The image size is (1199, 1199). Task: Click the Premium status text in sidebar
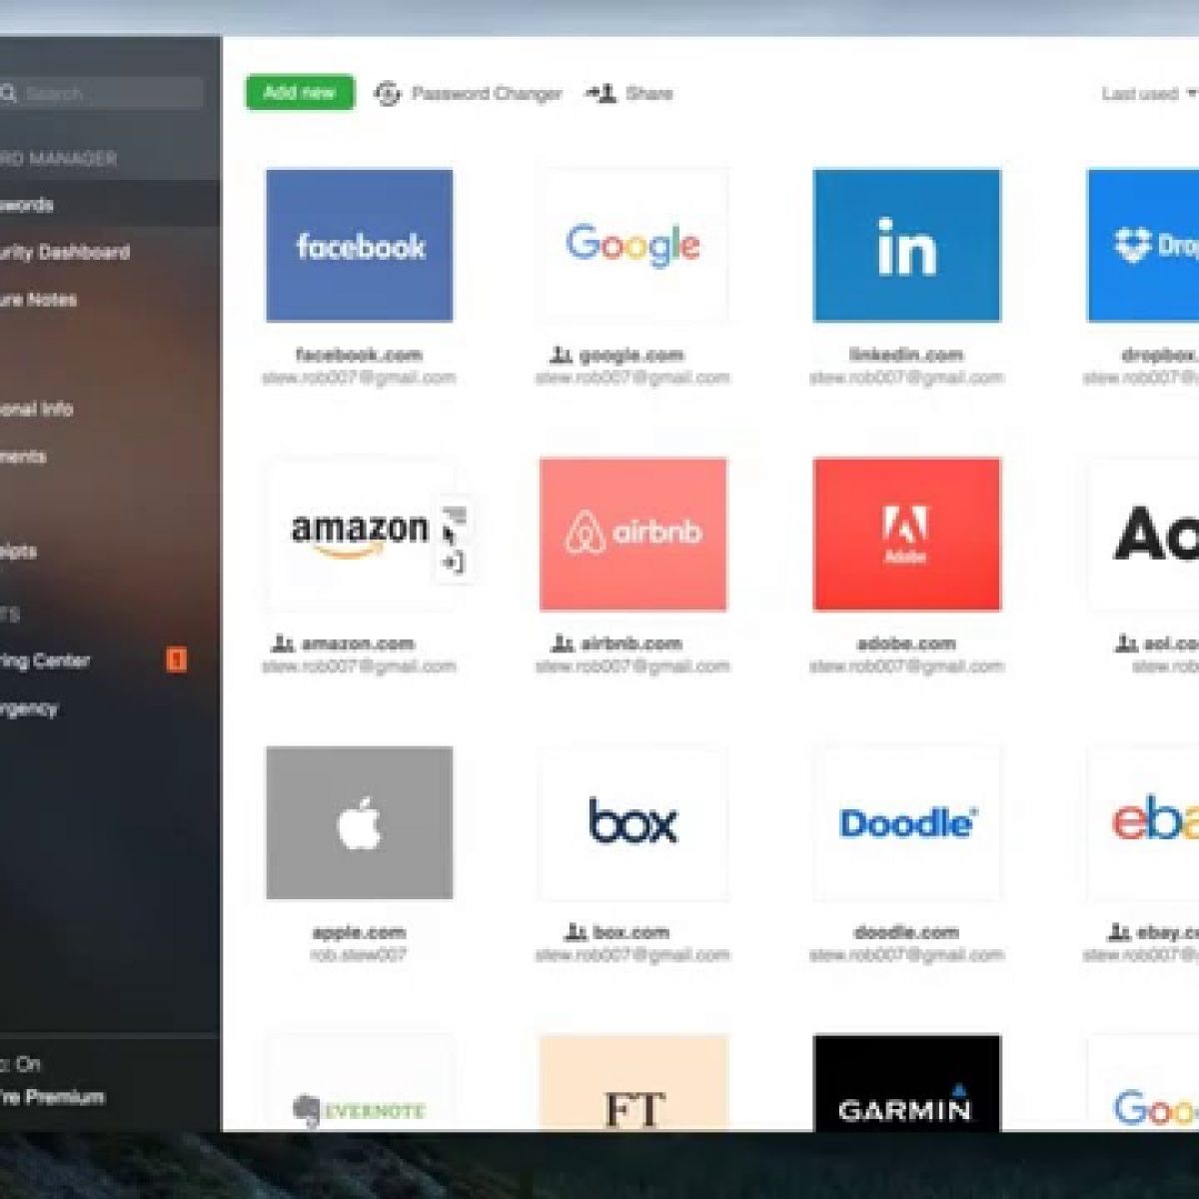52,1097
